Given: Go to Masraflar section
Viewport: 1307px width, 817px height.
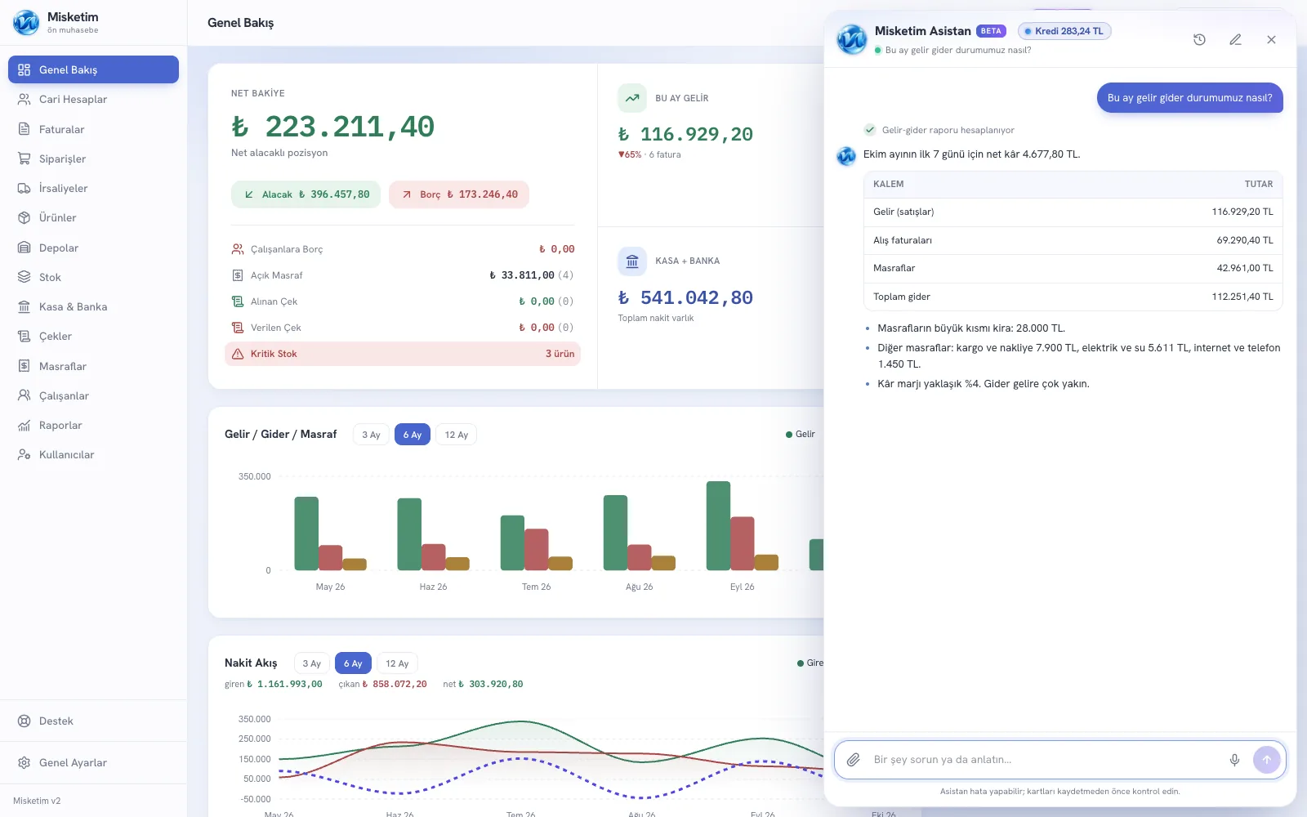Looking at the screenshot, I should [x=93, y=366].
